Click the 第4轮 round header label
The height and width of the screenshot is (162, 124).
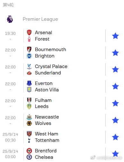pos(8,5)
